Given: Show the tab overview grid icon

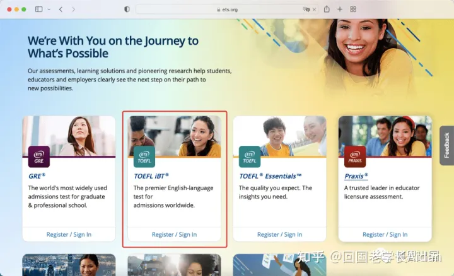Looking at the screenshot, I should [x=353, y=9].
